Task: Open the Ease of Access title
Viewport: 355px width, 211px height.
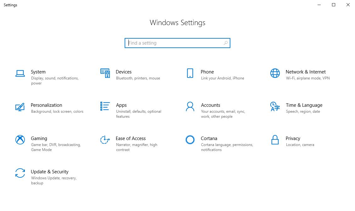Action: 131,138
